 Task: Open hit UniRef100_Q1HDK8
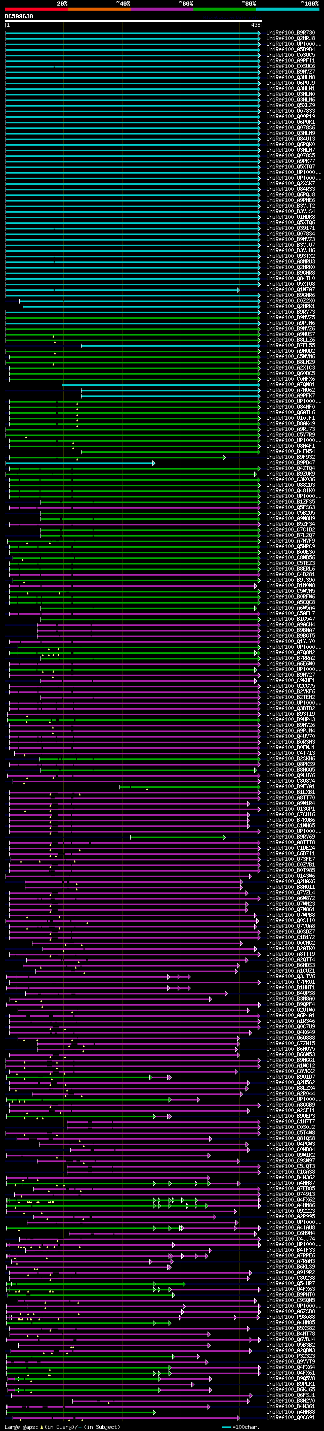point(291,217)
